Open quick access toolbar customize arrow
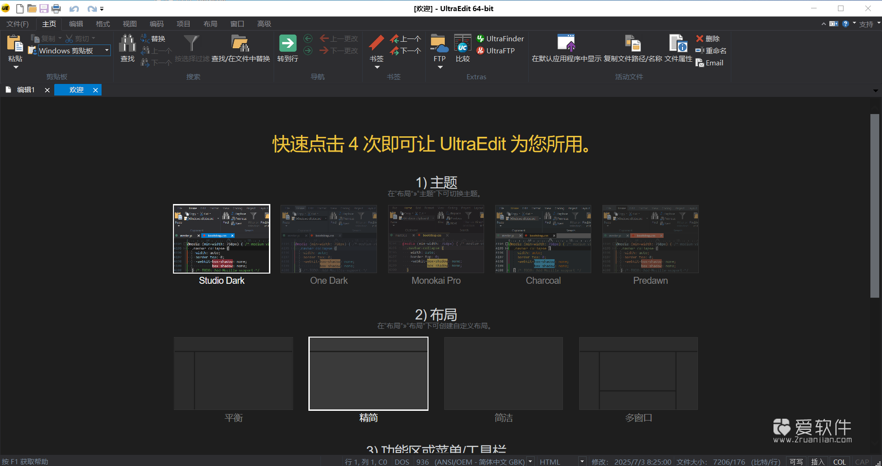 (102, 9)
